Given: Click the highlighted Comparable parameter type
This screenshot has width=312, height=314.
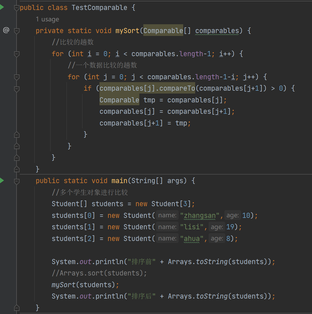Looking at the screenshot, I should pos(163,31).
